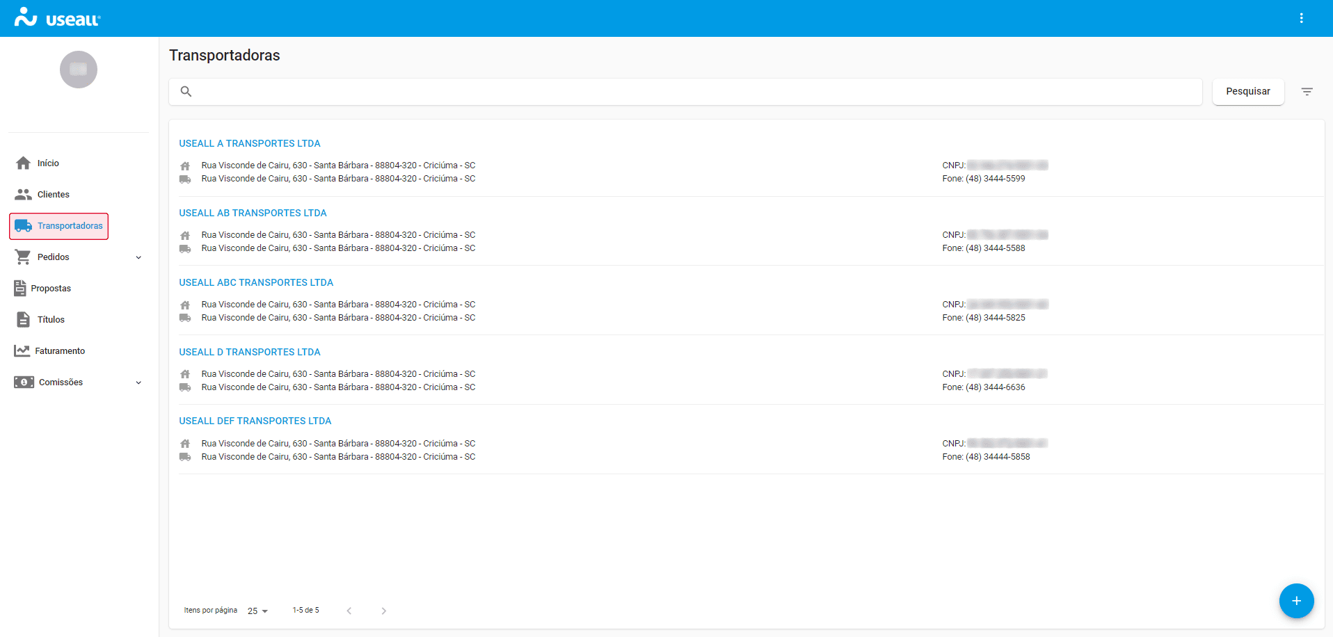Click the Transportadoras truck icon in sidebar

[23, 226]
